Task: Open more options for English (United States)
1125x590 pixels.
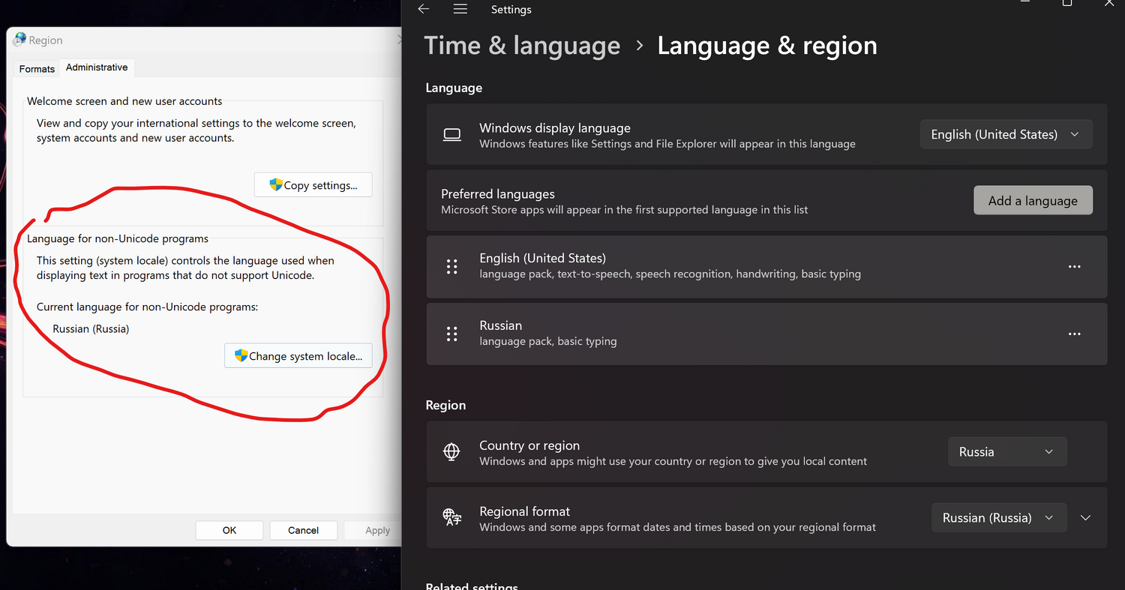Action: point(1074,267)
